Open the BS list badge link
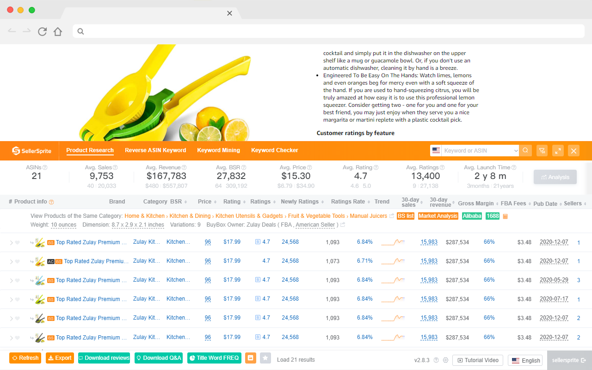Viewport: 592px width, 370px height. click(x=406, y=216)
